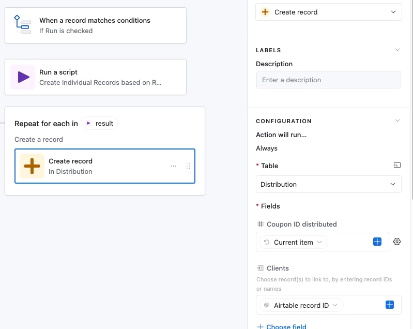Open the Airtable record ID token dropdown
Screen dimensions: 413x329
tap(301, 305)
